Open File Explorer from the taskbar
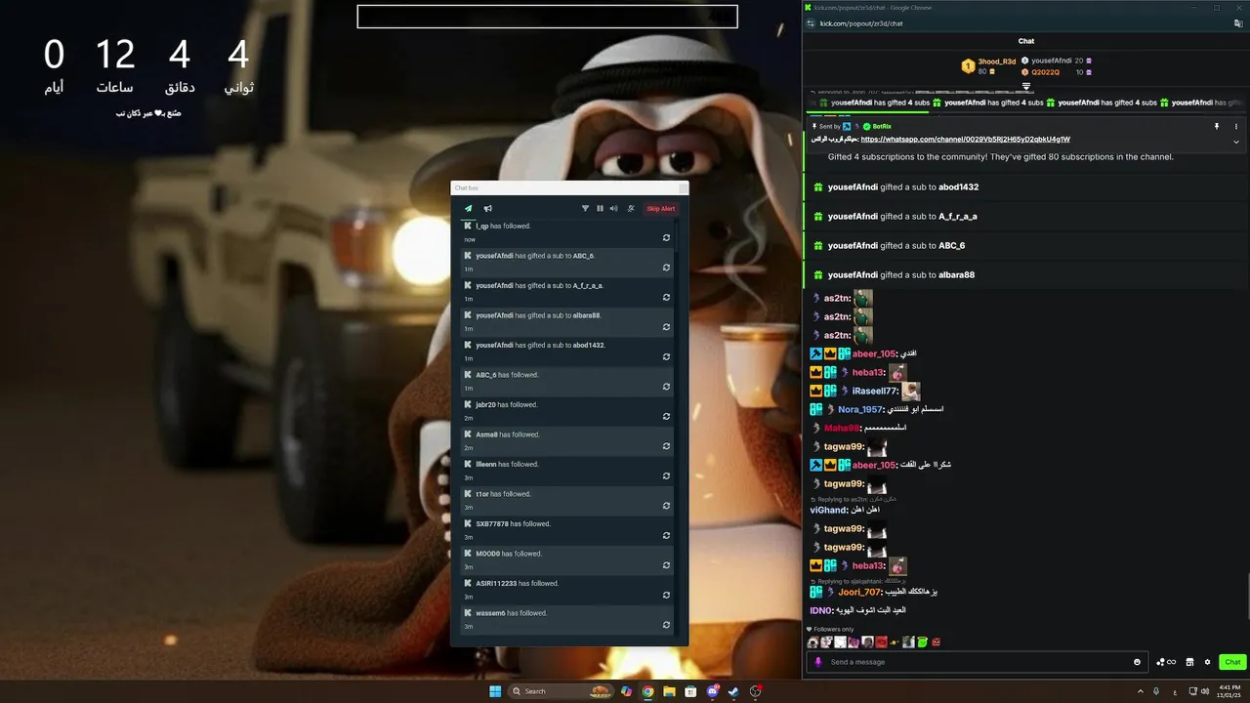 point(669,691)
